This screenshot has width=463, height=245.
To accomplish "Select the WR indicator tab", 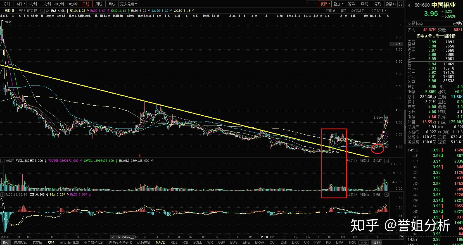I will [x=210, y=242].
